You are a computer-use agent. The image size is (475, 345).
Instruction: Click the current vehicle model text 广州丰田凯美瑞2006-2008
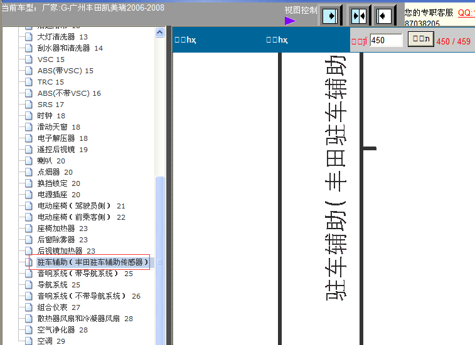click(117, 8)
